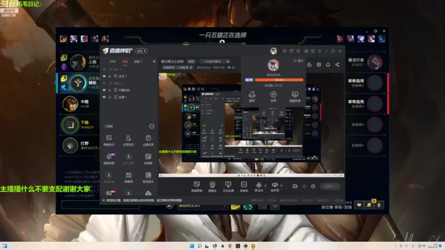The height and width of the screenshot is (250, 445).
Task: Edit the LOL category selector pill
Action: coord(215,62)
